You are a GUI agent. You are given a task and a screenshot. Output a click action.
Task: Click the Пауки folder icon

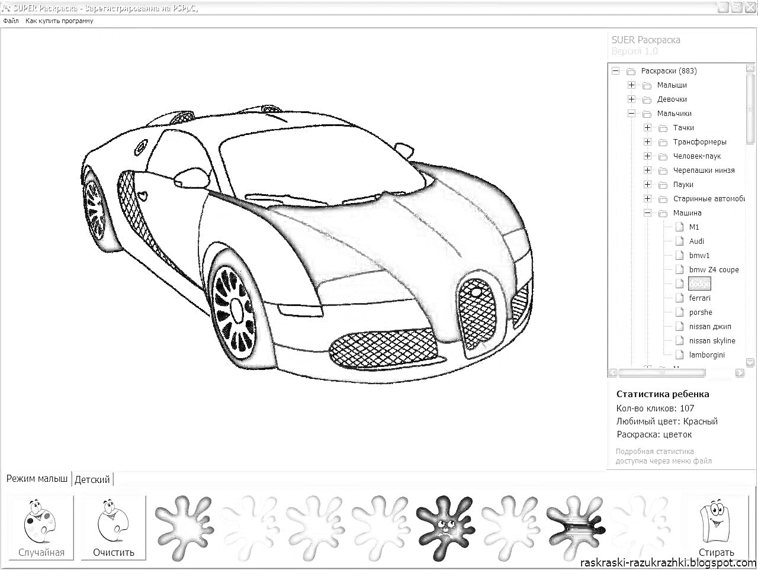(663, 185)
